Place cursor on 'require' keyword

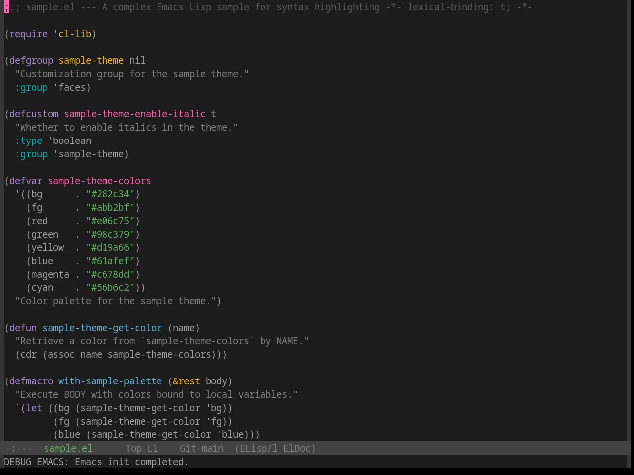point(28,34)
